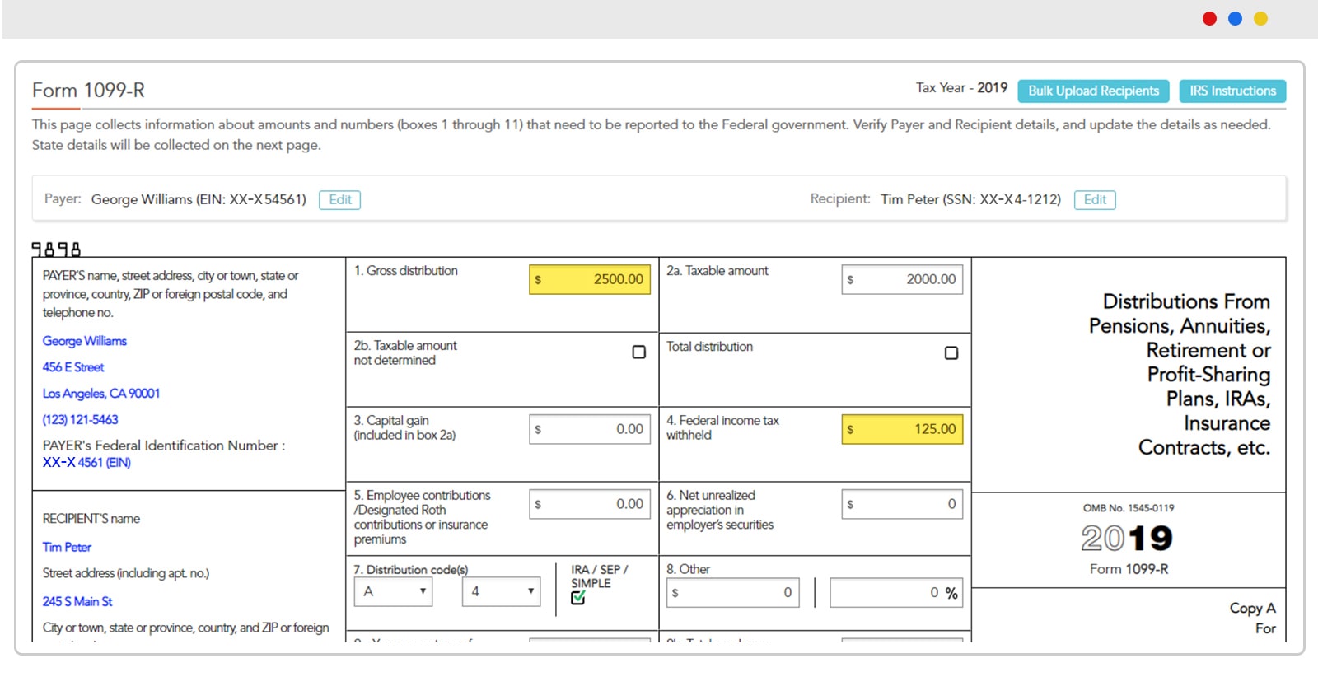Open IRS Instructions
The height and width of the screenshot is (686, 1318).
point(1232,91)
